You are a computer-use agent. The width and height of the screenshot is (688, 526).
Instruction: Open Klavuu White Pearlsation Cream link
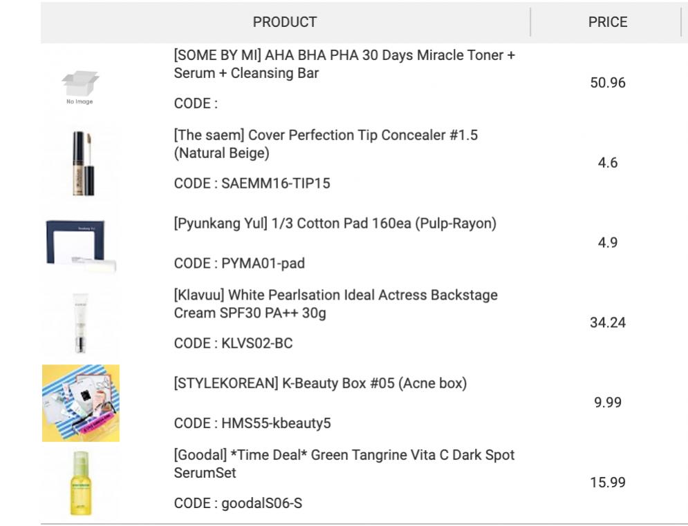[335, 304]
